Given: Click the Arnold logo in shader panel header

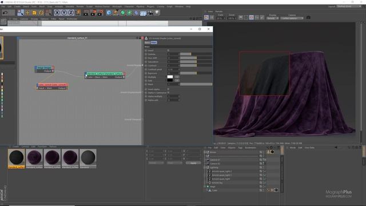Looking at the screenshot, I should [146, 38].
